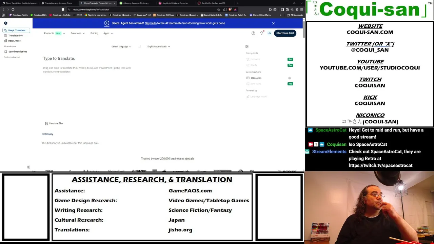
Task: Show more bookmarks chevron
Action: click(280, 15)
